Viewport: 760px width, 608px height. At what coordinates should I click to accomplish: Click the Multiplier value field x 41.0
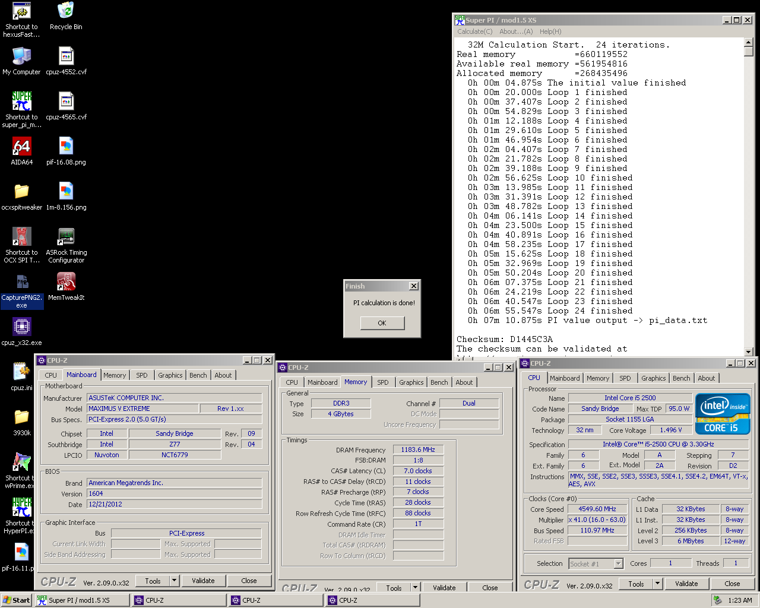597,520
